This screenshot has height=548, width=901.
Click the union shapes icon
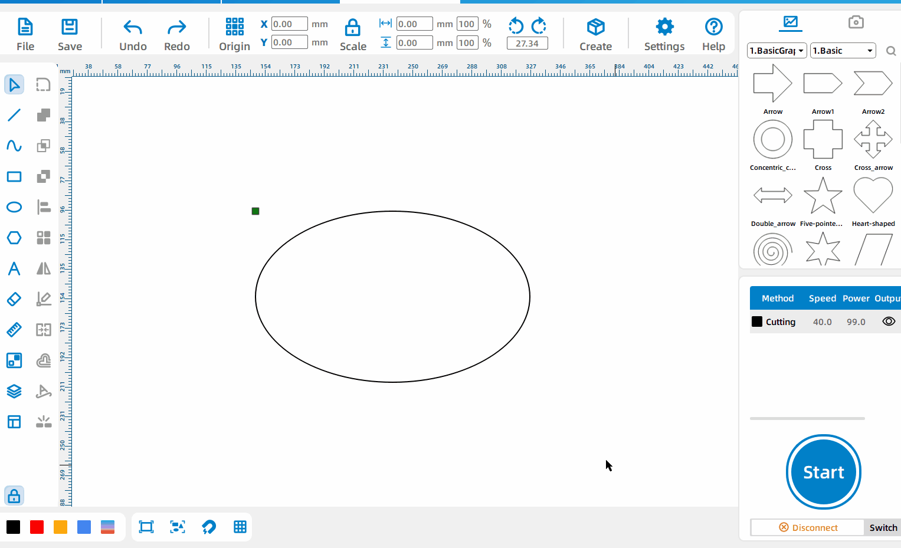pyautogui.click(x=43, y=115)
